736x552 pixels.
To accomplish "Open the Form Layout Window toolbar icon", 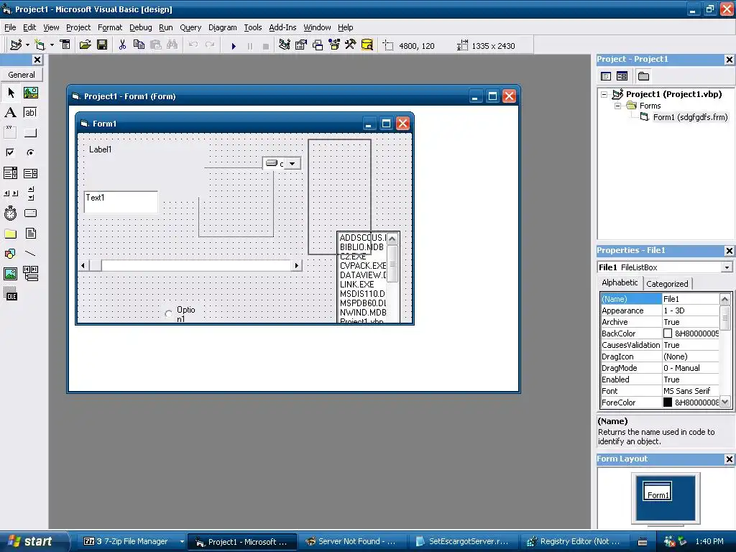I will pyautogui.click(x=318, y=45).
